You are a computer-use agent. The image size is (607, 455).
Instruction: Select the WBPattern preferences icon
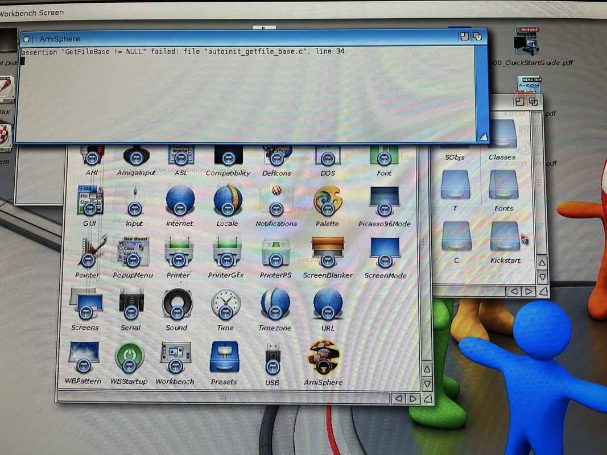coord(84,357)
